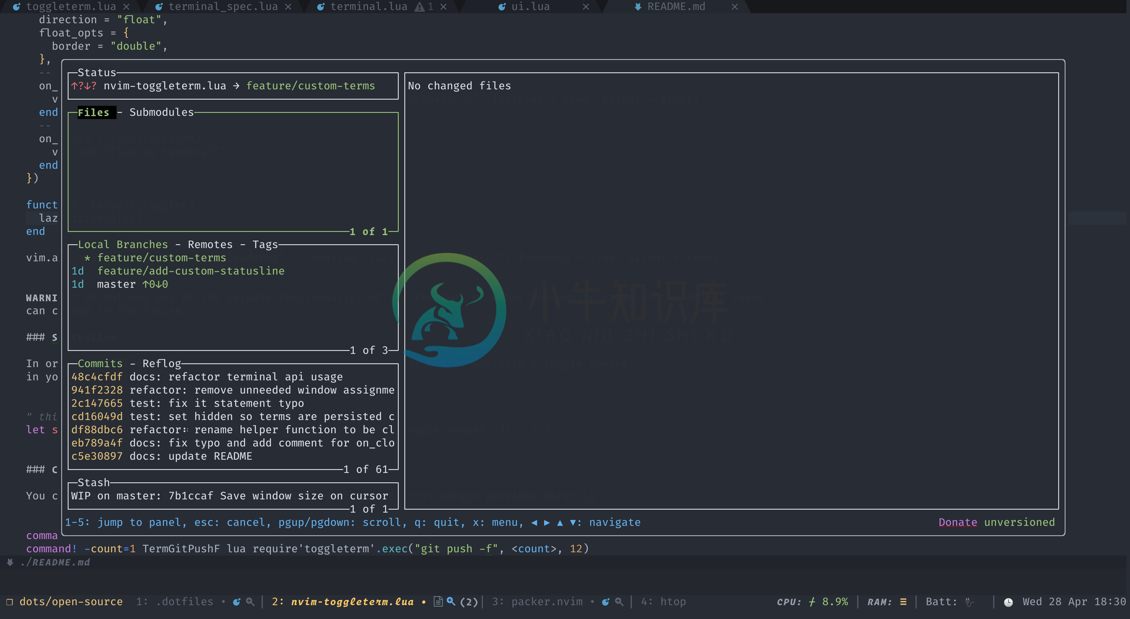
Task: Click the Lua icon on terminal.lua tab
Action: (321, 6)
